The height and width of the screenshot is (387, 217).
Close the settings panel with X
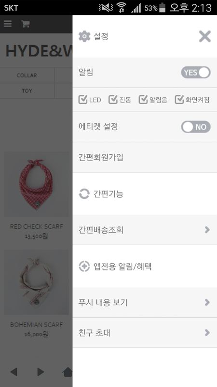(204, 37)
